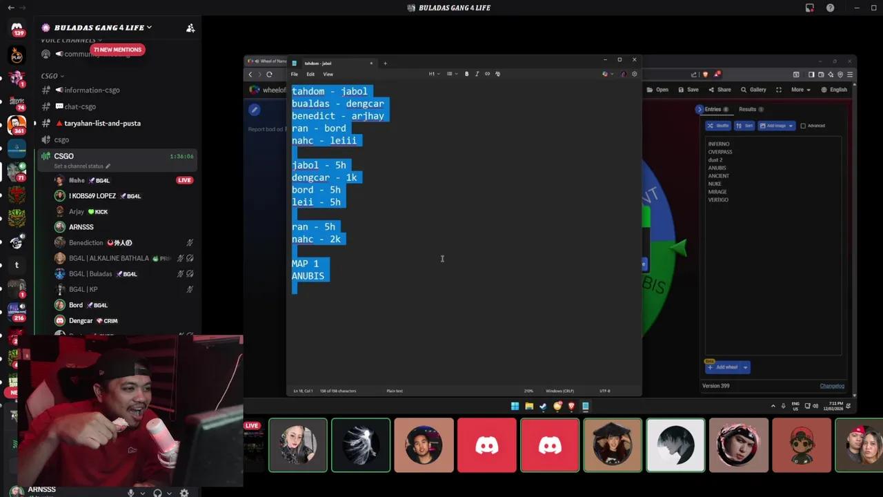883x497 pixels.
Task: Toggle fullscreen in Wheel of Names toolbar
Action: (779, 90)
